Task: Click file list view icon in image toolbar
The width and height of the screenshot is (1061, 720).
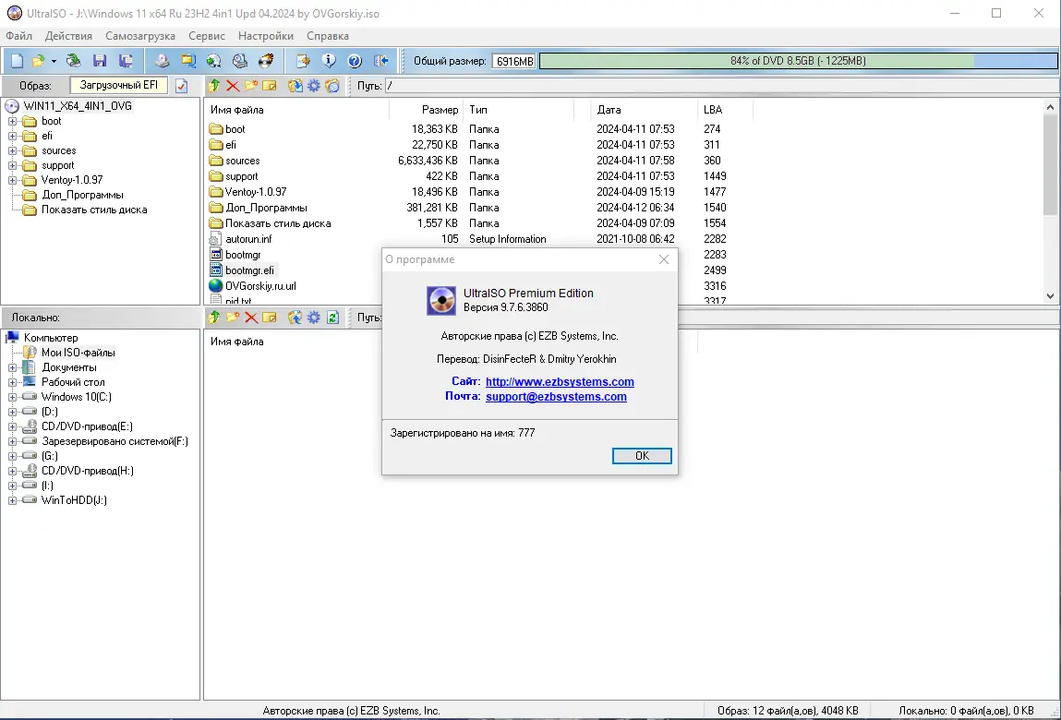Action: (332, 86)
